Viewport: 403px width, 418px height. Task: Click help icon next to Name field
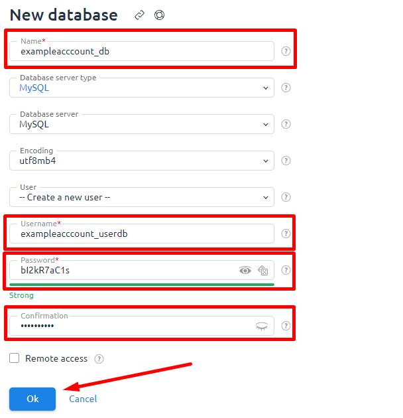(286, 51)
